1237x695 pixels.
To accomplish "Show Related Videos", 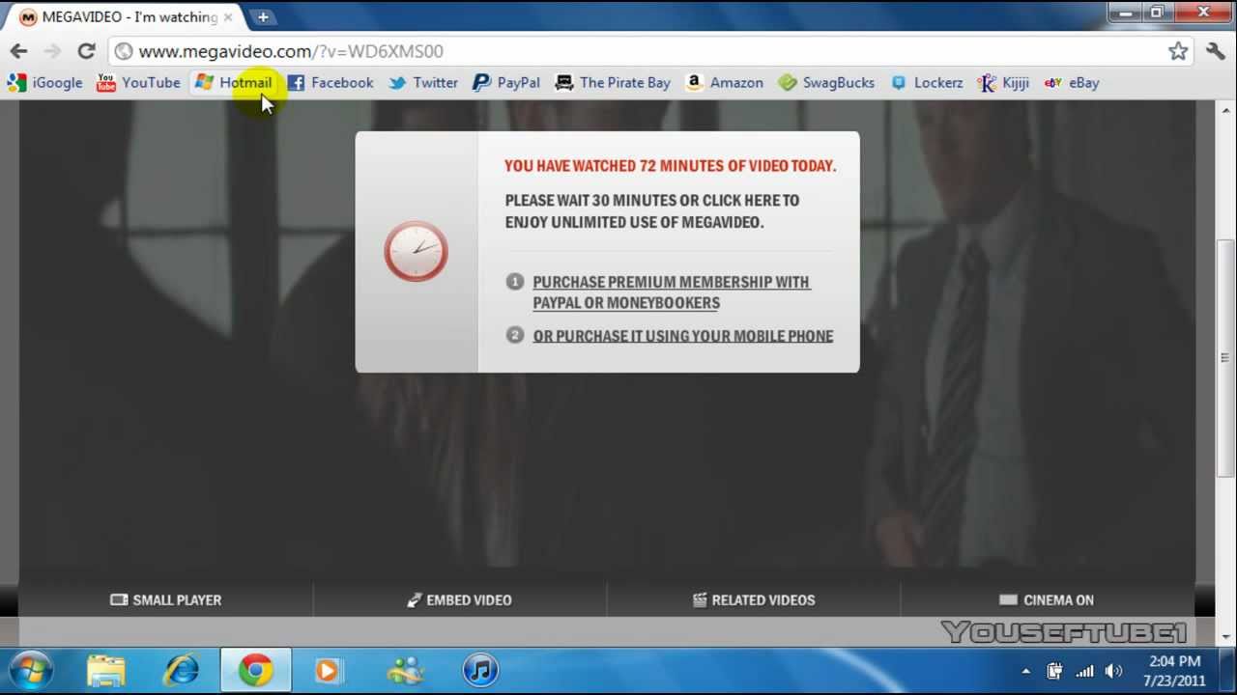I will [754, 600].
